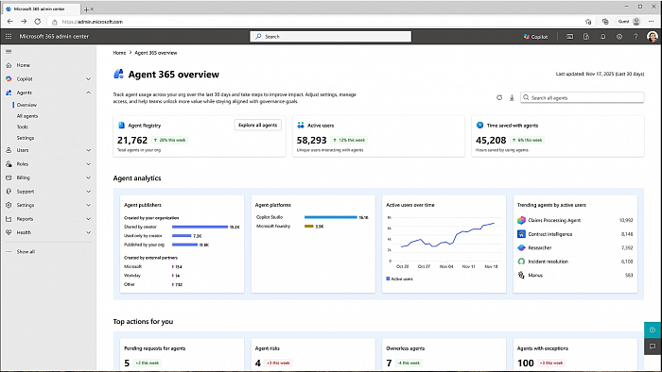Viewport: 662px width, 372px height.
Task: Collapse the Agents sidebar section chevron
Action: pyautogui.click(x=88, y=93)
